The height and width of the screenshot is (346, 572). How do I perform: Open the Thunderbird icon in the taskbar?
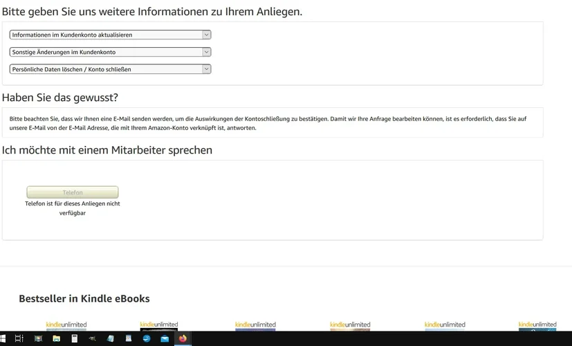pos(147,338)
